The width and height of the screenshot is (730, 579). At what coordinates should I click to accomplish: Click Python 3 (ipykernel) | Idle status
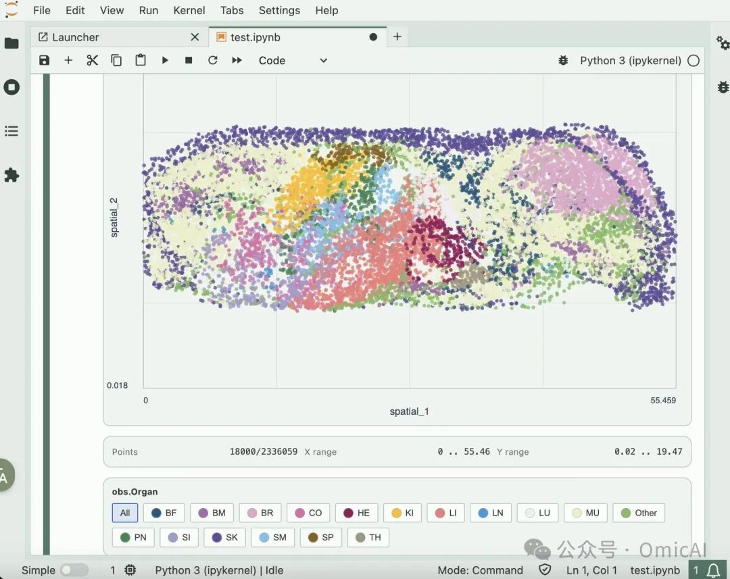[x=219, y=570]
